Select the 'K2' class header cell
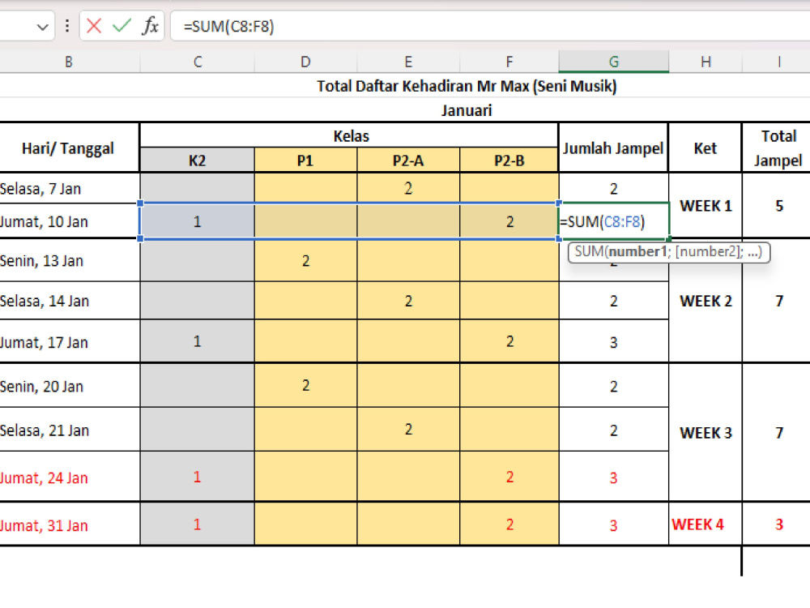This screenshot has height=608, width=810. (198, 161)
